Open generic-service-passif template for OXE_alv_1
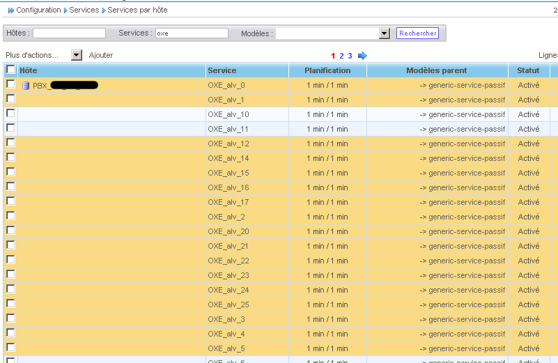The height and width of the screenshot is (363, 558). 467,100
